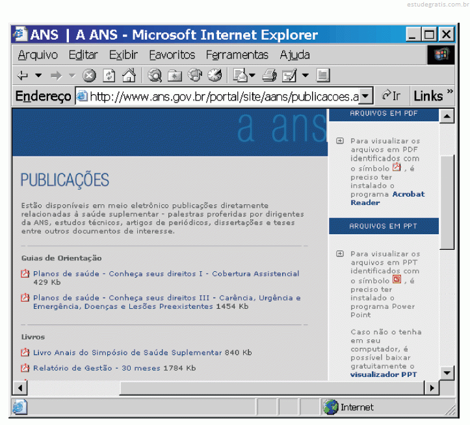
Task: Click the Ir go button
Action: (391, 96)
